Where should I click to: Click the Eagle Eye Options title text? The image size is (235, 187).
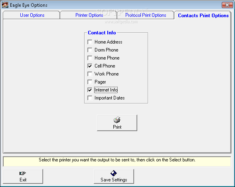pos(29,5)
